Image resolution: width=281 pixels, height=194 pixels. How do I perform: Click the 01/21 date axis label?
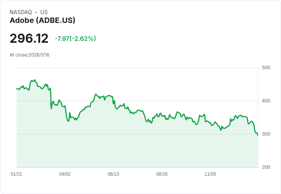[x=16, y=174]
